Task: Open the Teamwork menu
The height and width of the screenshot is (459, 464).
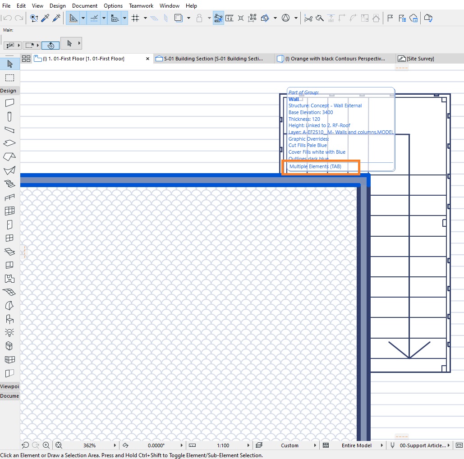Action: 141,5
